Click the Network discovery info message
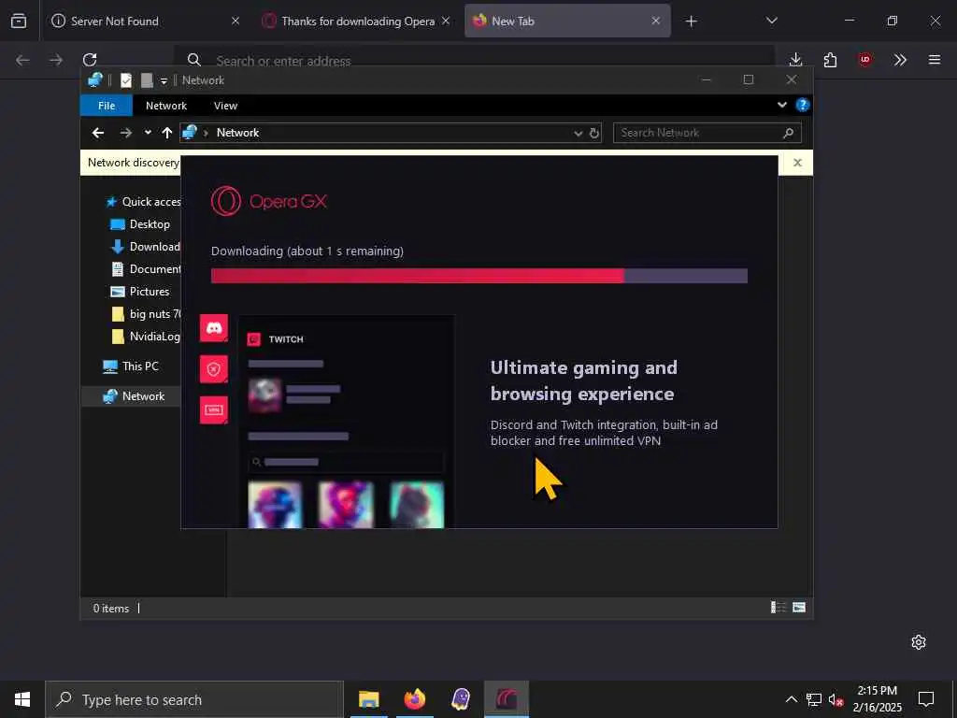 [x=133, y=163]
